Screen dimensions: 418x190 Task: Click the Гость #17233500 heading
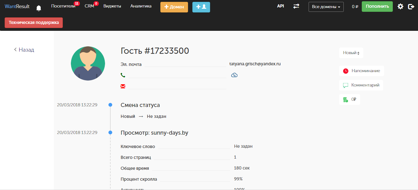[155, 51]
